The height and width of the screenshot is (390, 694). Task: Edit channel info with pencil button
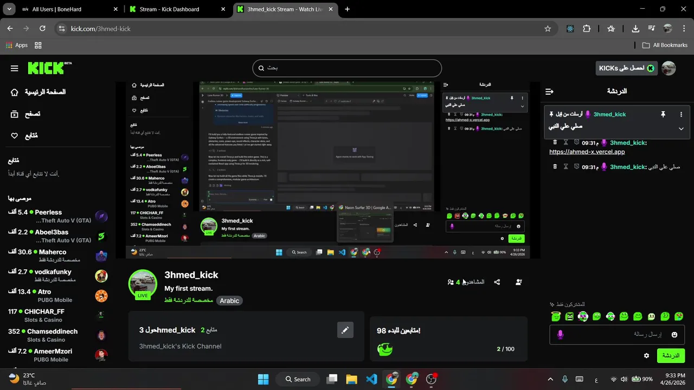click(x=345, y=330)
